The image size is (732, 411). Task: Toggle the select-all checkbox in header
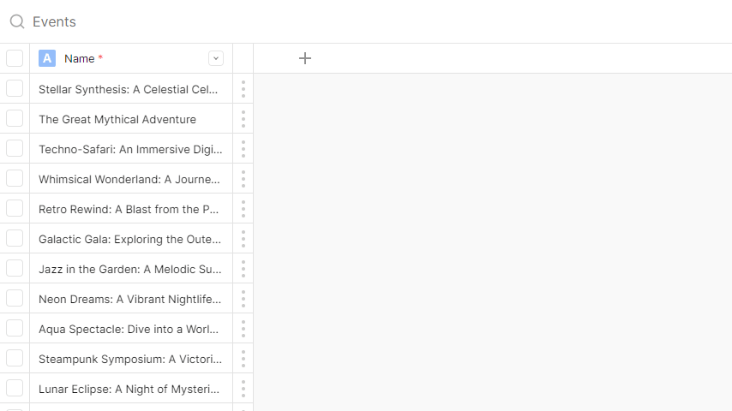pyautogui.click(x=15, y=58)
